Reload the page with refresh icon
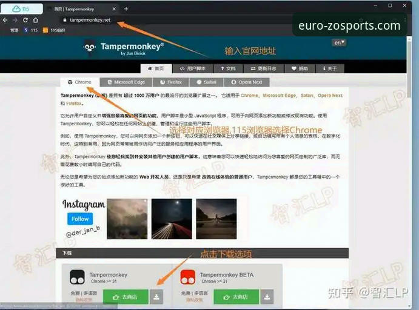The image size is (419, 310). click(25, 20)
